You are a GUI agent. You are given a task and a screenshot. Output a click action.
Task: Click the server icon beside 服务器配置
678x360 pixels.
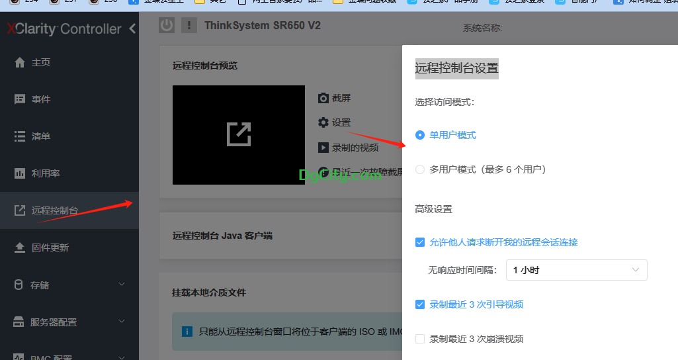[x=19, y=322]
